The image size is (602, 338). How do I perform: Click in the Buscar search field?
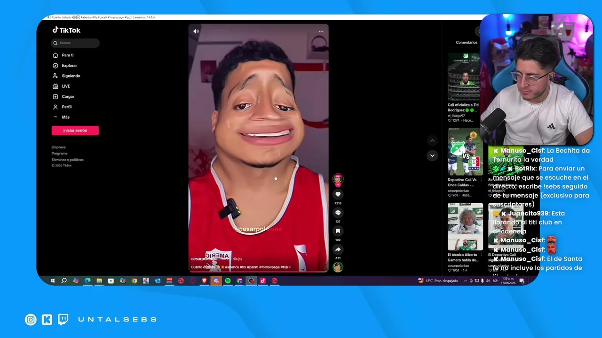pos(75,43)
